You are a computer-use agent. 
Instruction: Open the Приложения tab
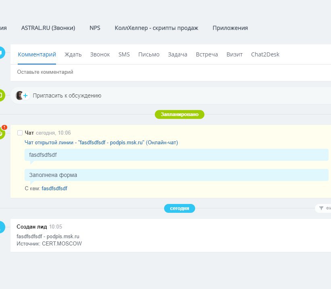(x=230, y=28)
